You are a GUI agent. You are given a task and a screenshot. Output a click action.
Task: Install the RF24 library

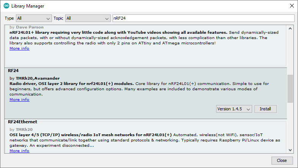point(265,109)
